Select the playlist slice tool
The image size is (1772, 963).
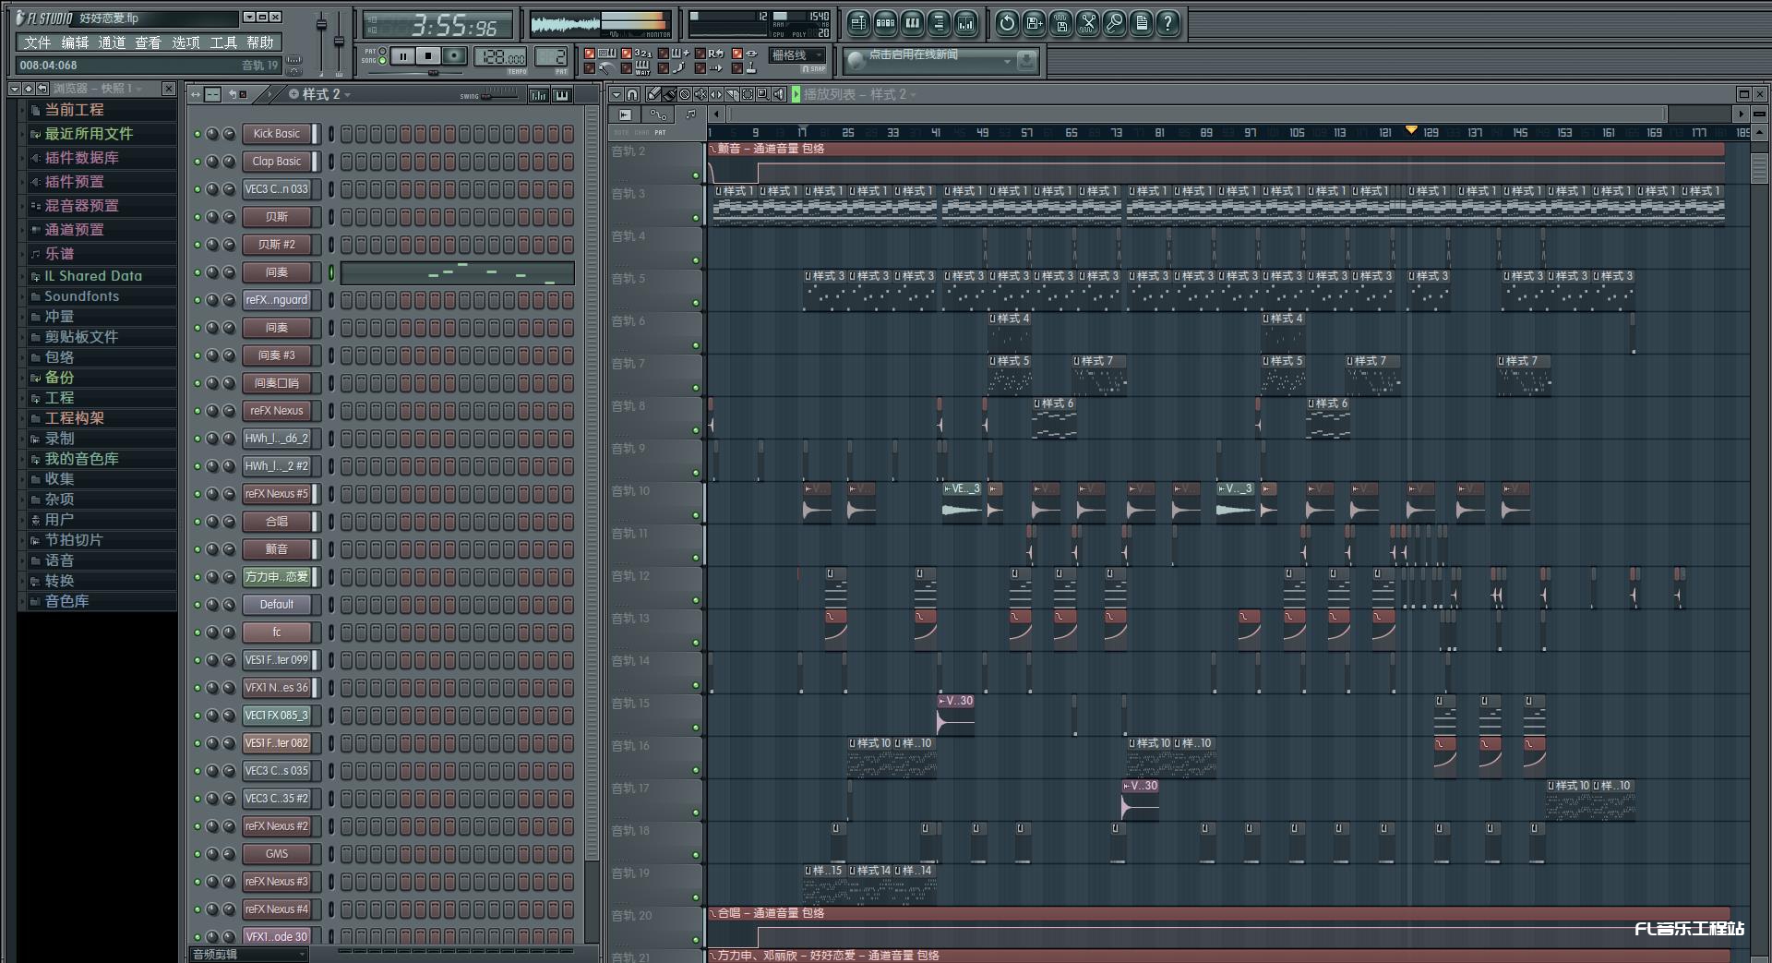coord(732,94)
